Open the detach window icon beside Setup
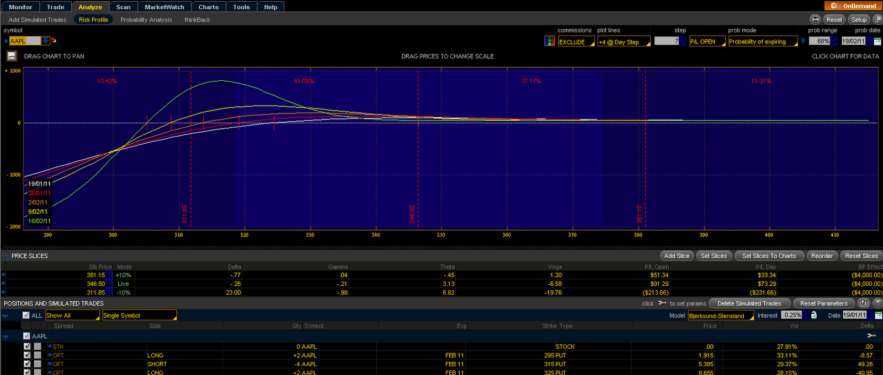This screenshot has height=375, width=883. 877,19
